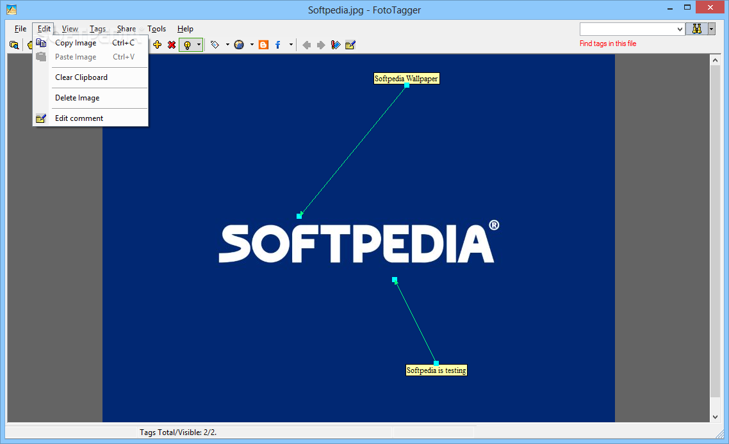Open the binoculars button dropdown arrow
Screen dimensions: 729x444
(x=711, y=29)
